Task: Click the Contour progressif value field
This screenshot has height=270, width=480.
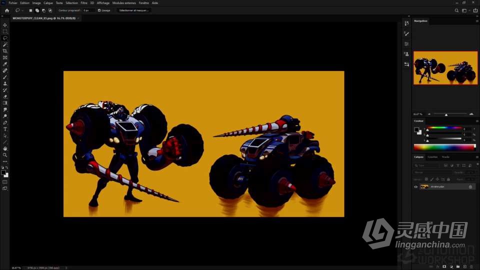Action: (88, 10)
